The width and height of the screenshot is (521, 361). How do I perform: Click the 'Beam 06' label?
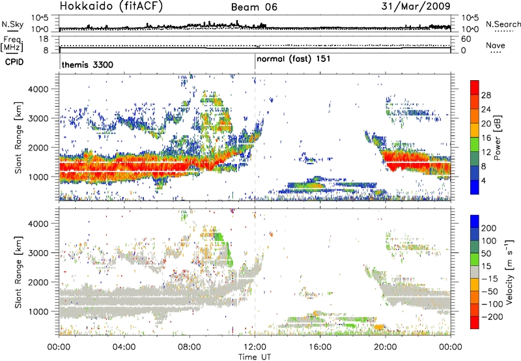pyautogui.click(x=254, y=7)
